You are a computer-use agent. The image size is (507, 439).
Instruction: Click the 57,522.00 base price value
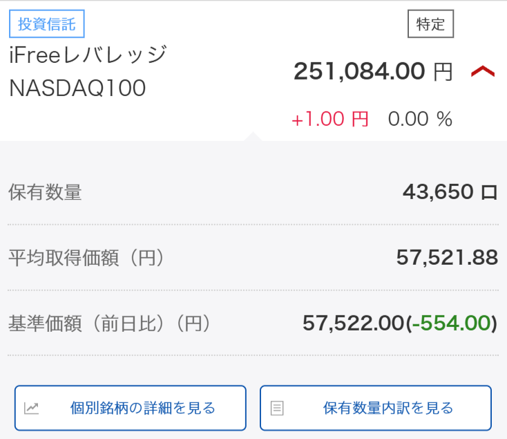[352, 323]
